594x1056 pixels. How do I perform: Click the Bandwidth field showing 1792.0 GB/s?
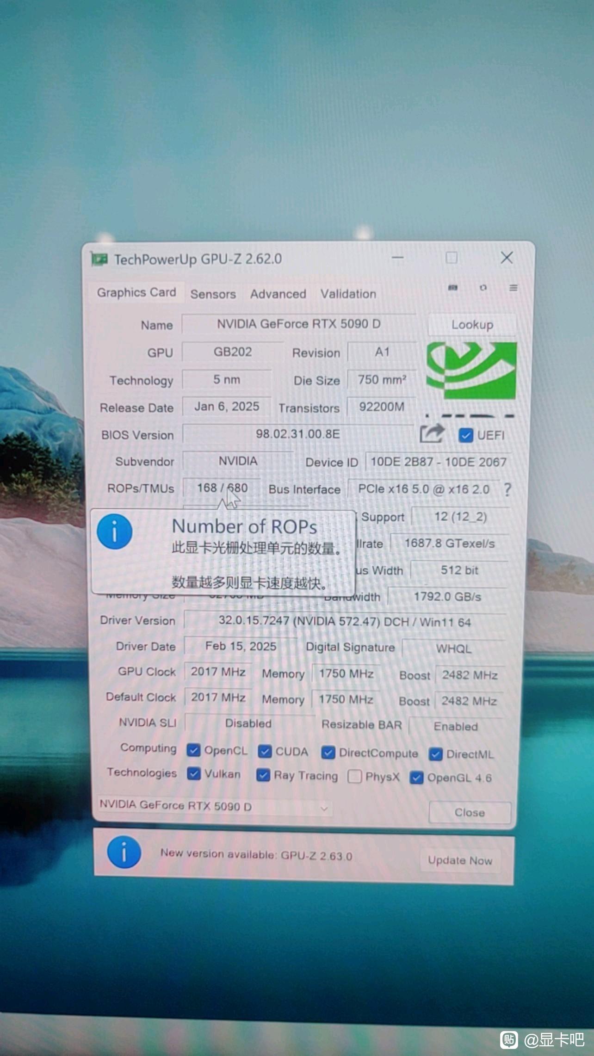(447, 597)
